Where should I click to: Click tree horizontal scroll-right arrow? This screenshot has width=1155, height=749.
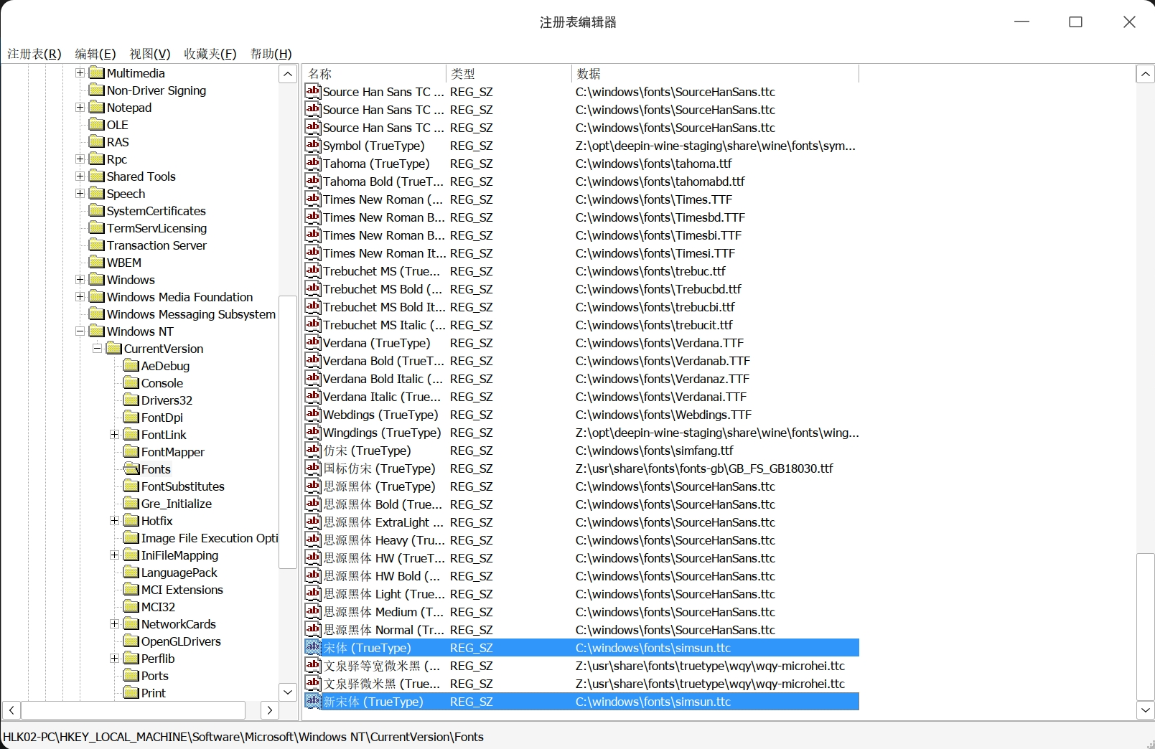tap(269, 710)
